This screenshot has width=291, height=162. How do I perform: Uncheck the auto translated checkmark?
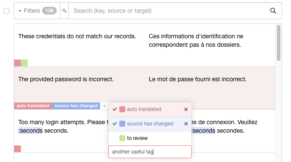(115, 109)
